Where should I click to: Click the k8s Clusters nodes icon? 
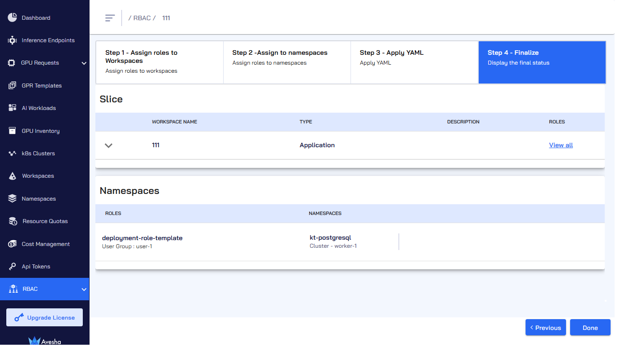(x=13, y=154)
